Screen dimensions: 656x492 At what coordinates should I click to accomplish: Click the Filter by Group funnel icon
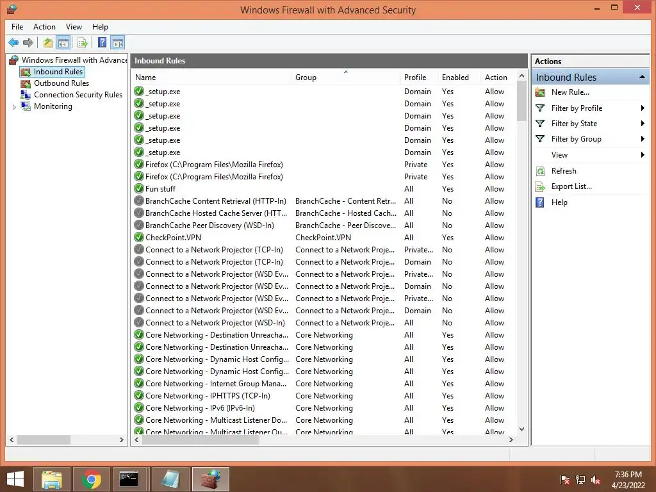coord(540,139)
